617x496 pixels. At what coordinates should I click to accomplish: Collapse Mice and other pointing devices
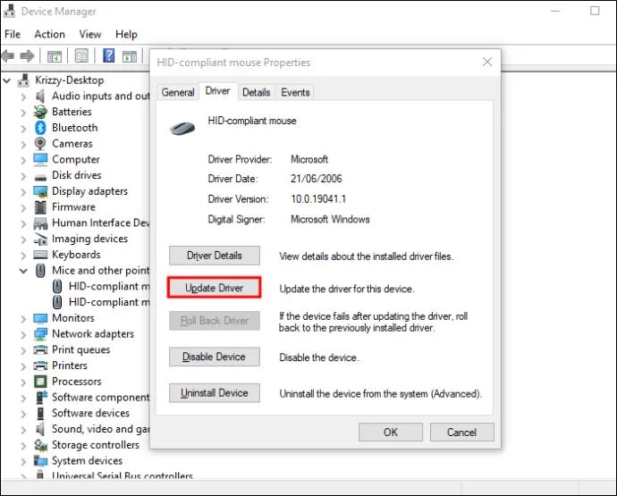[23, 271]
